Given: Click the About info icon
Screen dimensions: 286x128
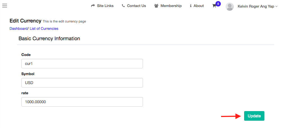Looking at the screenshot, I should point(190,6).
